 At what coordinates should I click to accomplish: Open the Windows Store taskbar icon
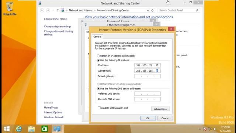point(45,129)
